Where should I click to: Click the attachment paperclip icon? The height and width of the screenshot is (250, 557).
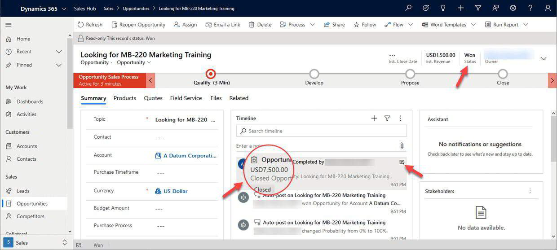click(402, 146)
